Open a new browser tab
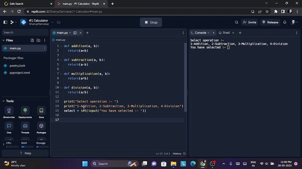This screenshot has width=302, height=169. [112, 4]
